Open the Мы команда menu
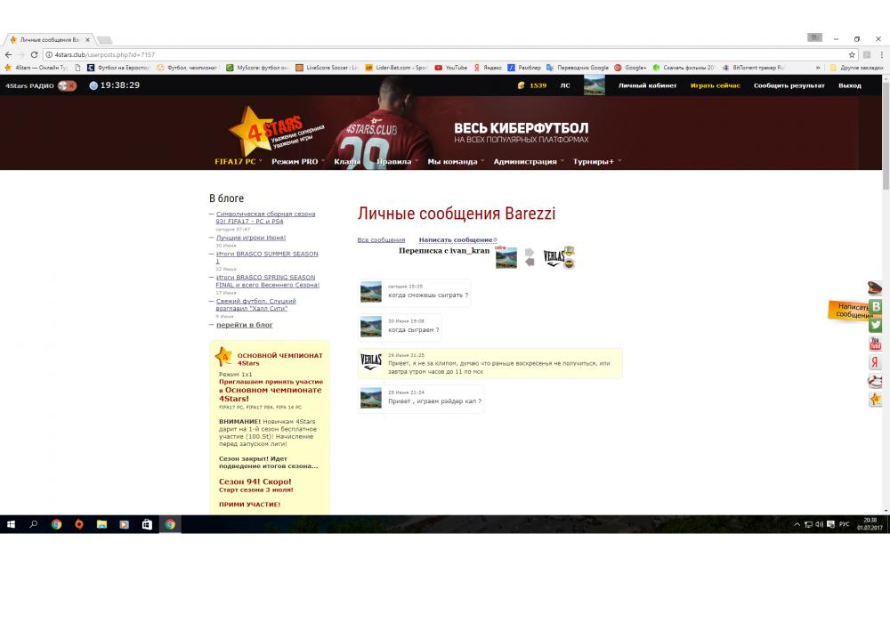This screenshot has height=623, width=890. 455,162
